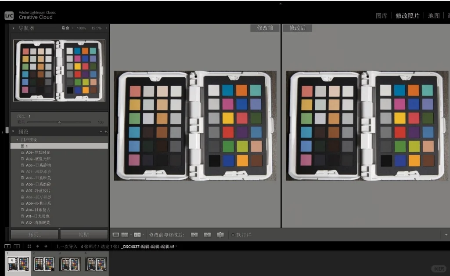Click second window display button 2
This screenshot has height=276, width=450.
click(17, 246)
